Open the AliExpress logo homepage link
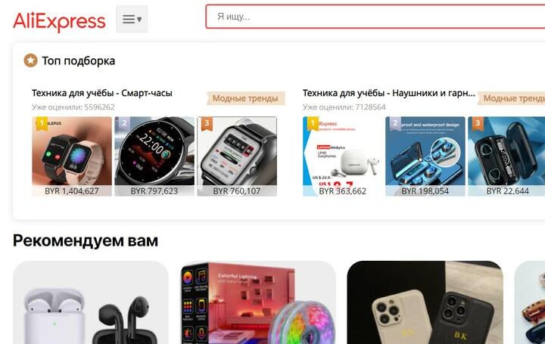The width and height of the screenshot is (545, 344). click(x=59, y=21)
